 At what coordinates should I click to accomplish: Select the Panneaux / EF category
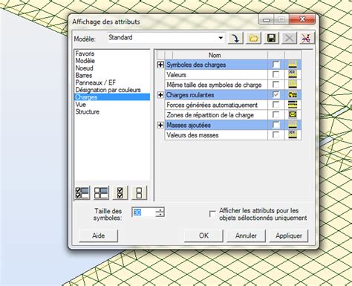pyautogui.click(x=96, y=82)
